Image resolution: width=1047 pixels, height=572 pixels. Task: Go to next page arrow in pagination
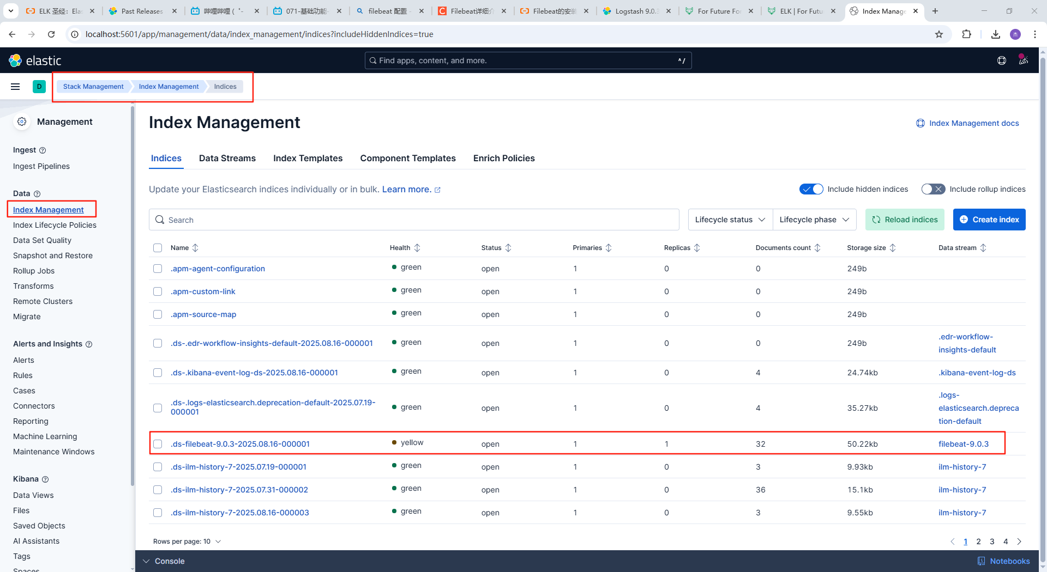(1019, 541)
